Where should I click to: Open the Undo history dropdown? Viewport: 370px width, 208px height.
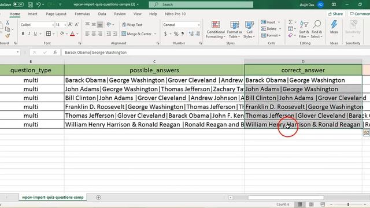[x=43, y=5]
